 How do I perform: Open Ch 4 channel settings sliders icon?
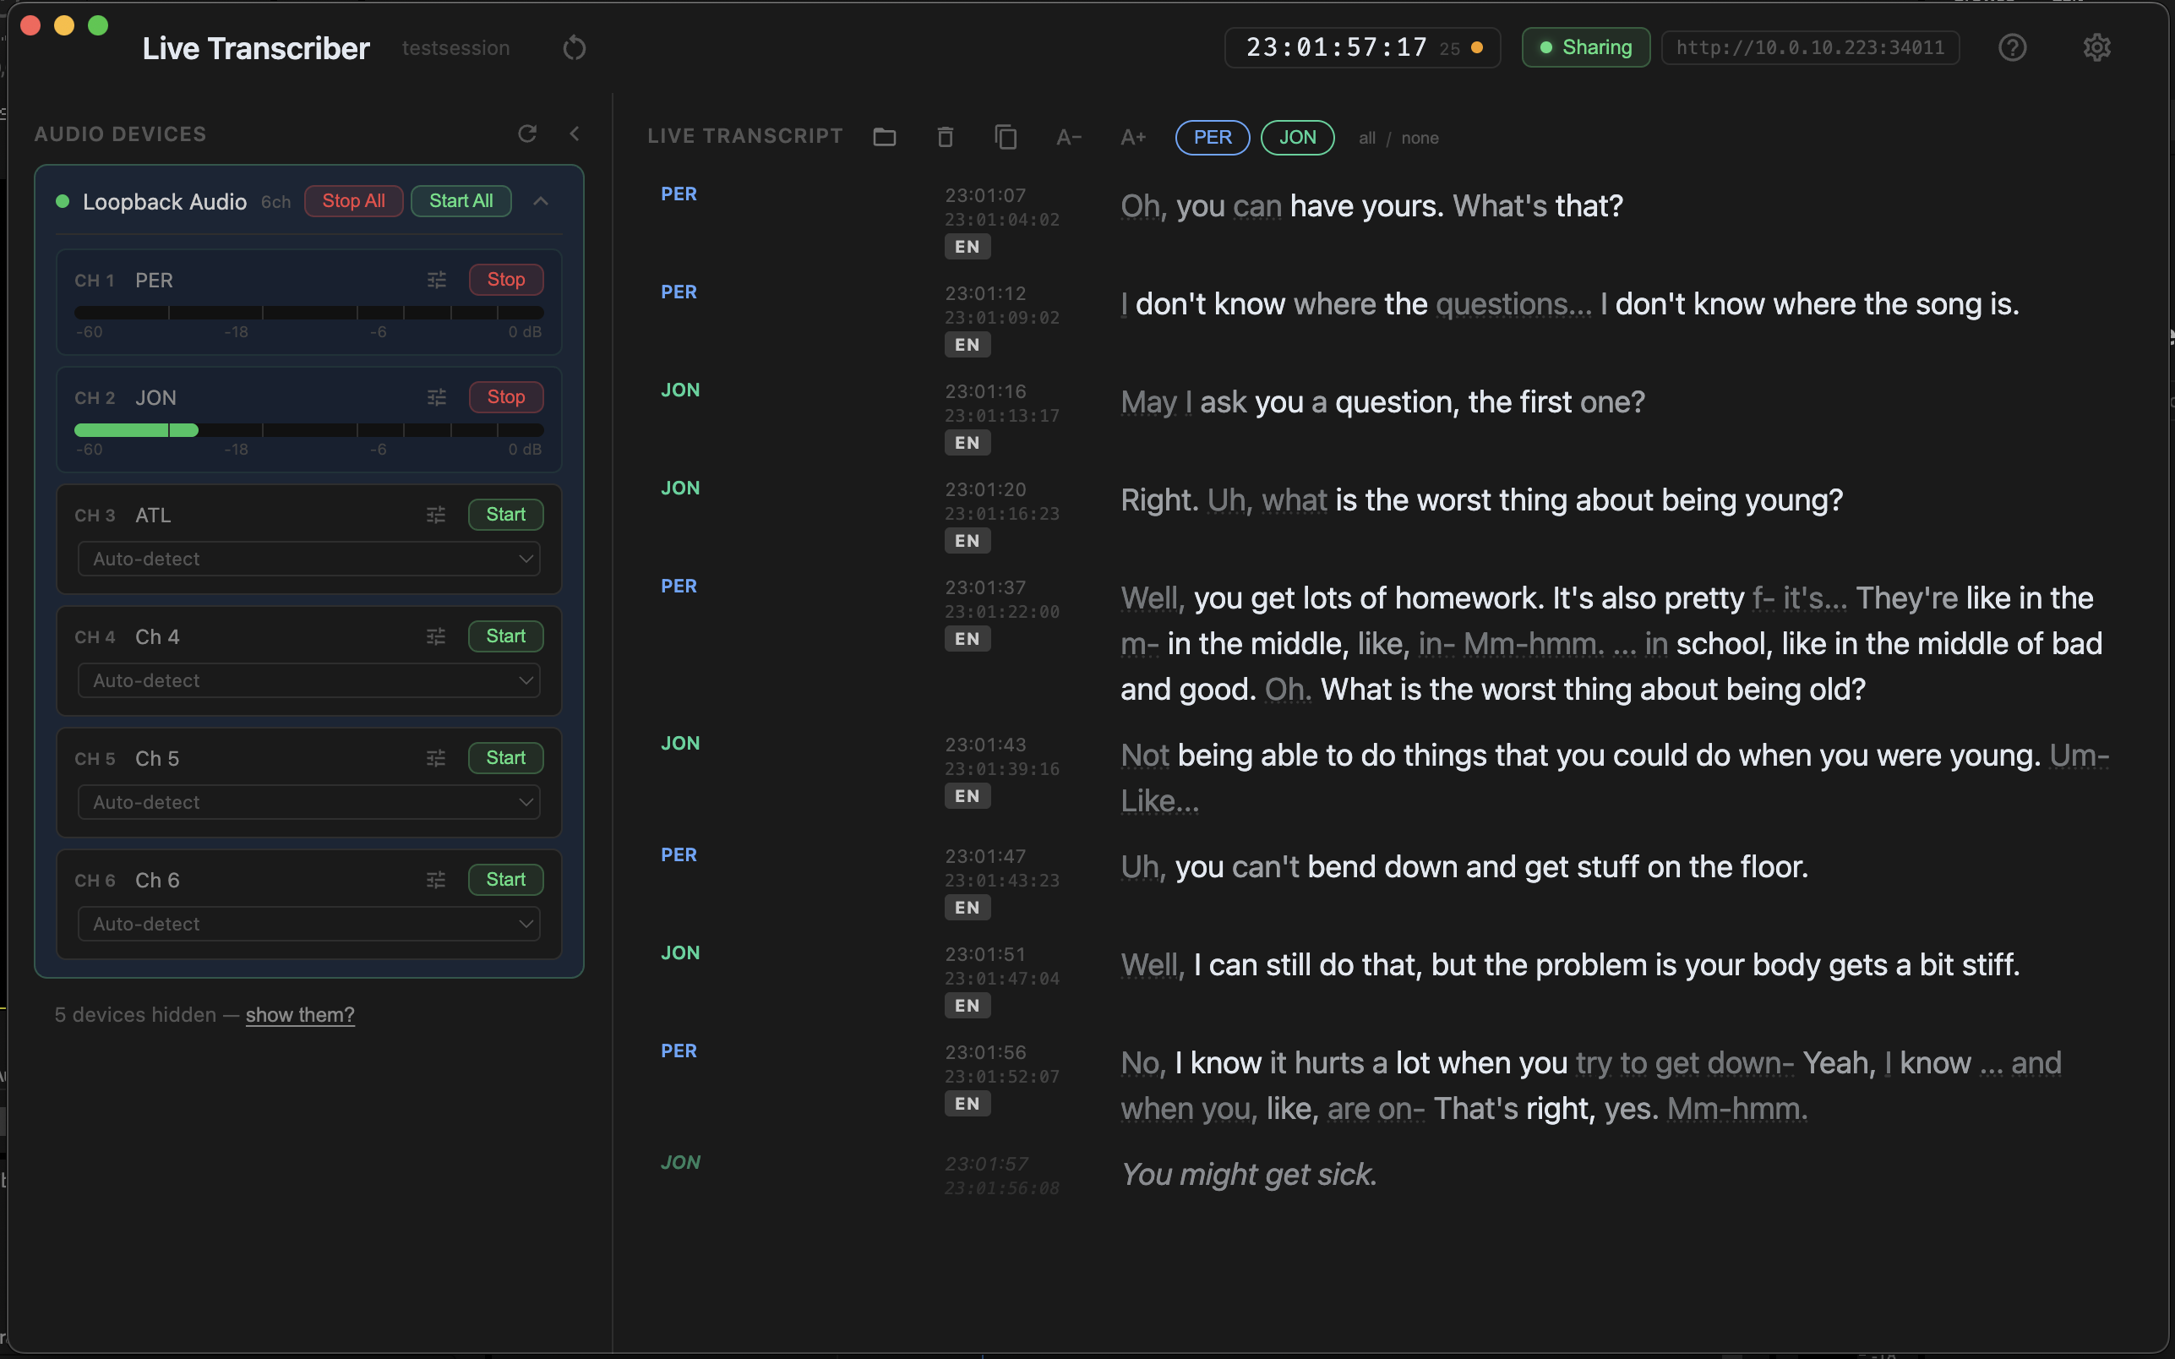click(x=436, y=637)
